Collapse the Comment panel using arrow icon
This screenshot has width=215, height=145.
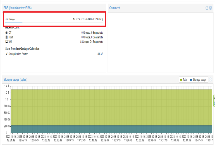[207, 8]
